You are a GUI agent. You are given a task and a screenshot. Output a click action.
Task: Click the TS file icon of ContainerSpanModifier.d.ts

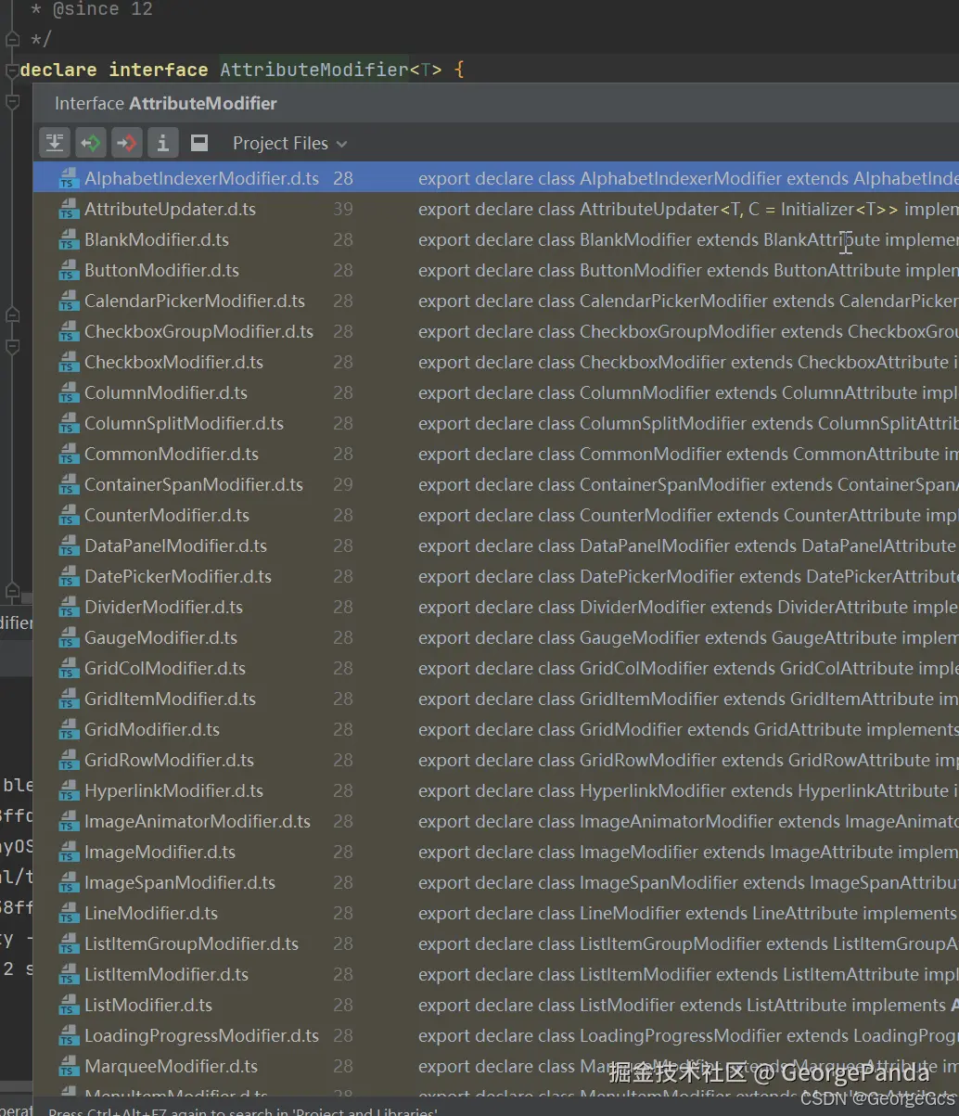pos(69,485)
